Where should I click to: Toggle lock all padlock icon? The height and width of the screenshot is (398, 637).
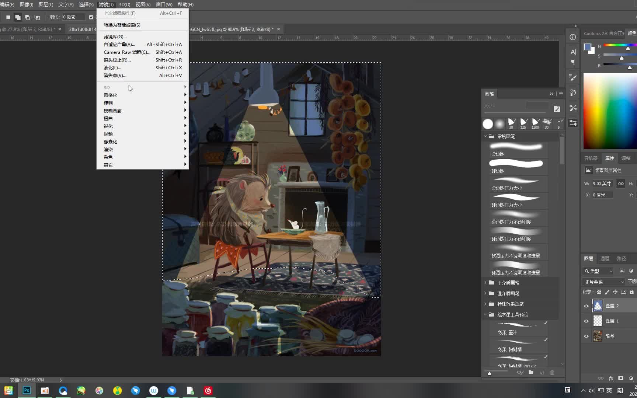pos(631,292)
